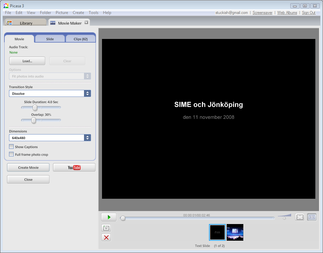
Task: Open the Web Albums link
Action: click(x=287, y=13)
